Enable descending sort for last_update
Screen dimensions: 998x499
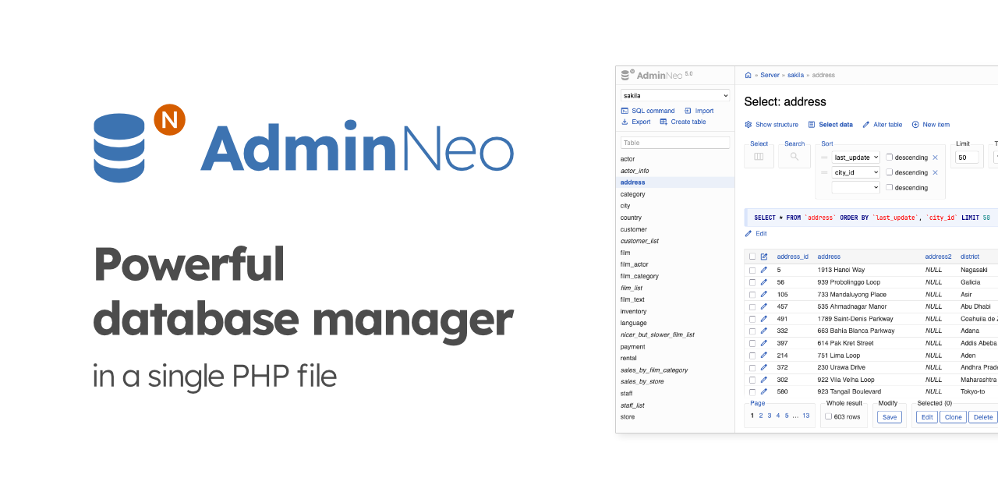[x=890, y=157]
